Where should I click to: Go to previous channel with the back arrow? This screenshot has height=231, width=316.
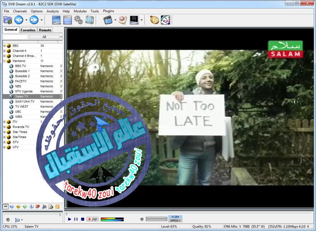[x=19, y=20]
